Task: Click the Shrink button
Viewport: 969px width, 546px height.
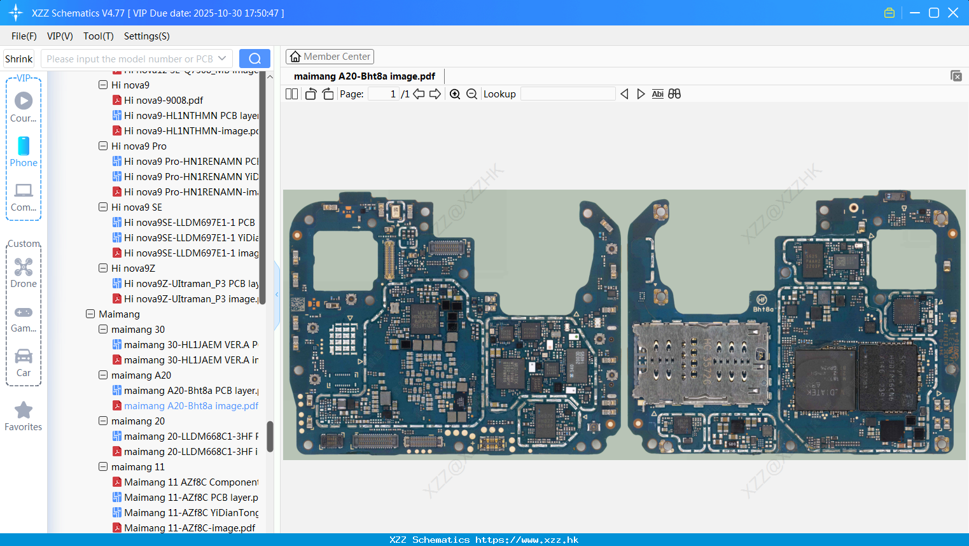Action: [19, 59]
